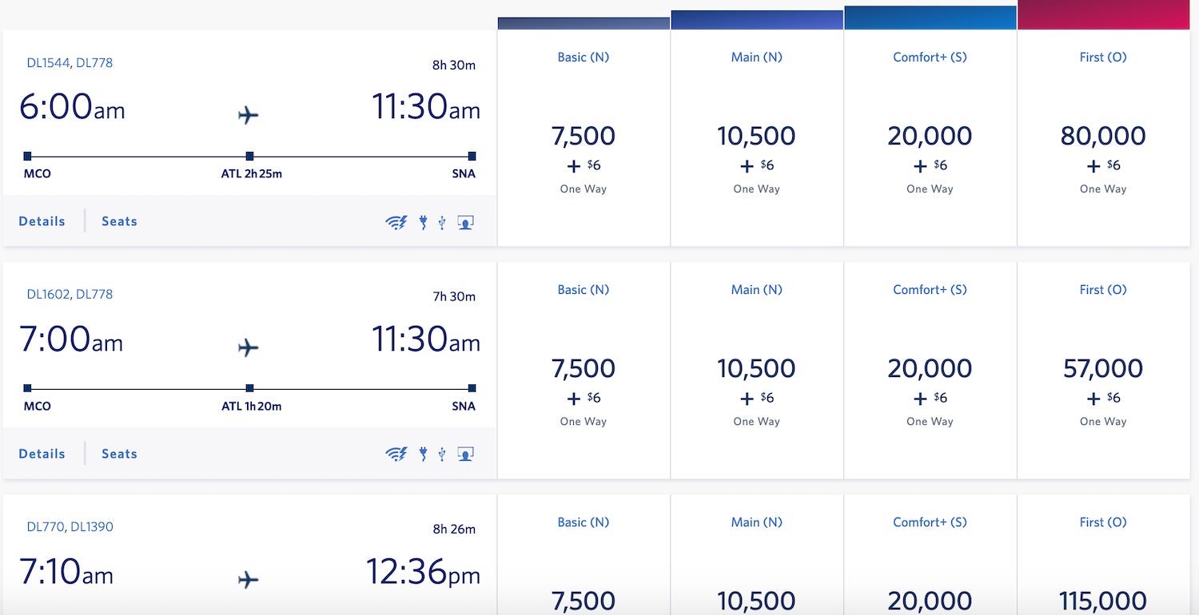Select the Comfort+ (S) fare on flight DL1602
Image resolution: width=1199 pixels, height=615 pixels.
930,368
